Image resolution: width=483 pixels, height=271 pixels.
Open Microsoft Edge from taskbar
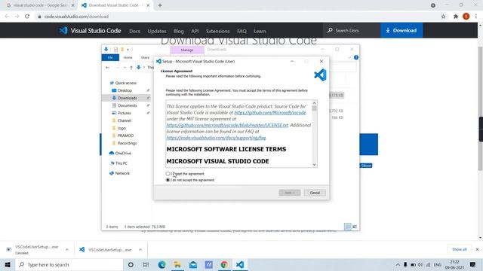pyautogui.click(x=162, y=264)
